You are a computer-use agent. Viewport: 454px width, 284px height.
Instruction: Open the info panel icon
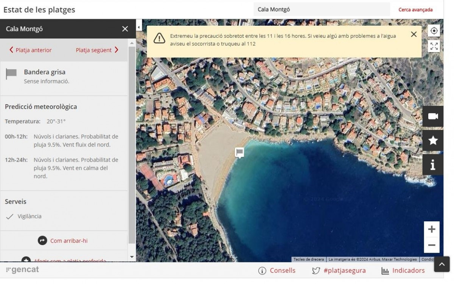click(x=433, y=165)
